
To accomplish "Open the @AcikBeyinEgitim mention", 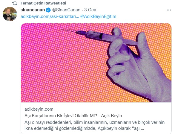I will click(x=98, y=16).
